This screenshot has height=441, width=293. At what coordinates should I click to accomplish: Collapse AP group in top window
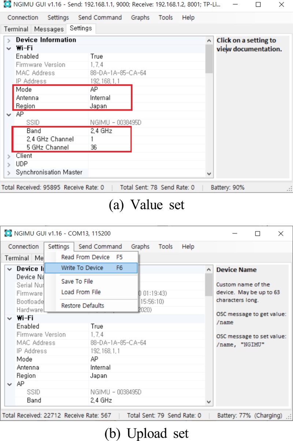pyautogui.click(x=9, y=114)
